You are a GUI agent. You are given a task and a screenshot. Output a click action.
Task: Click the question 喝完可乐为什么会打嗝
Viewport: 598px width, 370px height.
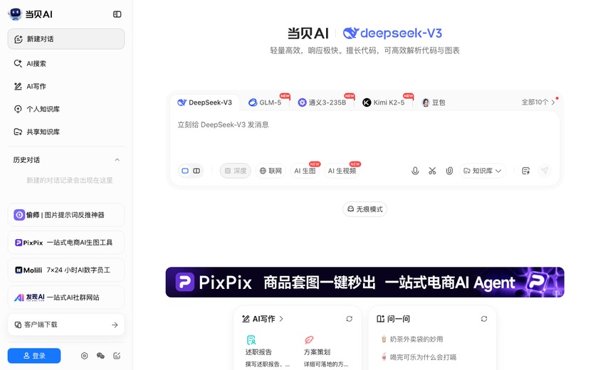(419, 357)
